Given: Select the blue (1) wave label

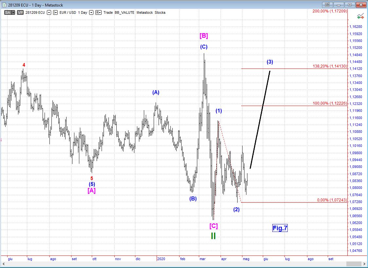Looking at the screenshot, I should click(x=219, y=111).
